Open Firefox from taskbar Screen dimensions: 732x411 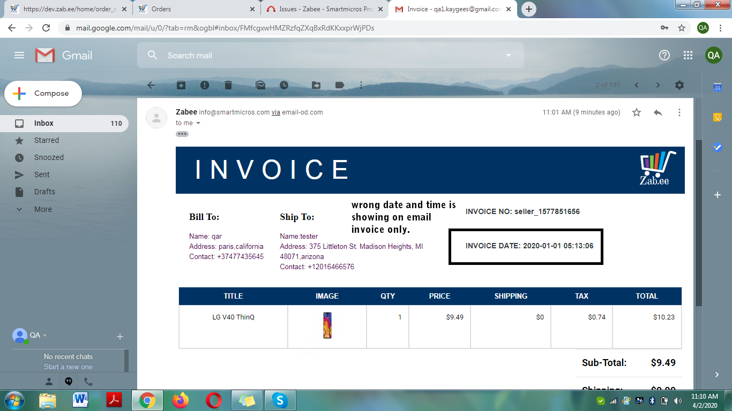[x=181, y=400]
